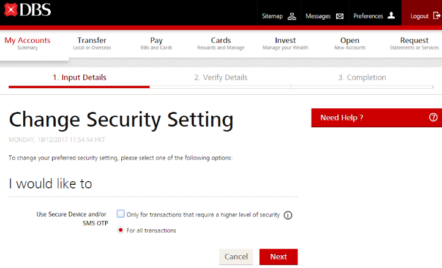442x268 pixels.
Task: Open the Cards Rewards and Manage menu
Action: tap(220, 43)
